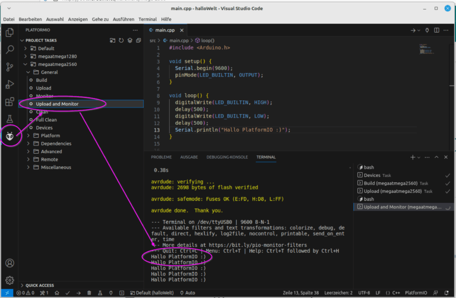Screen dimensions: 456x298
Task: Select UTF-8 encoding in status bar
Action: 365,293
